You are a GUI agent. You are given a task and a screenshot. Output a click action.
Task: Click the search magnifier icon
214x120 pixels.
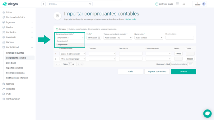click(90, 4)
